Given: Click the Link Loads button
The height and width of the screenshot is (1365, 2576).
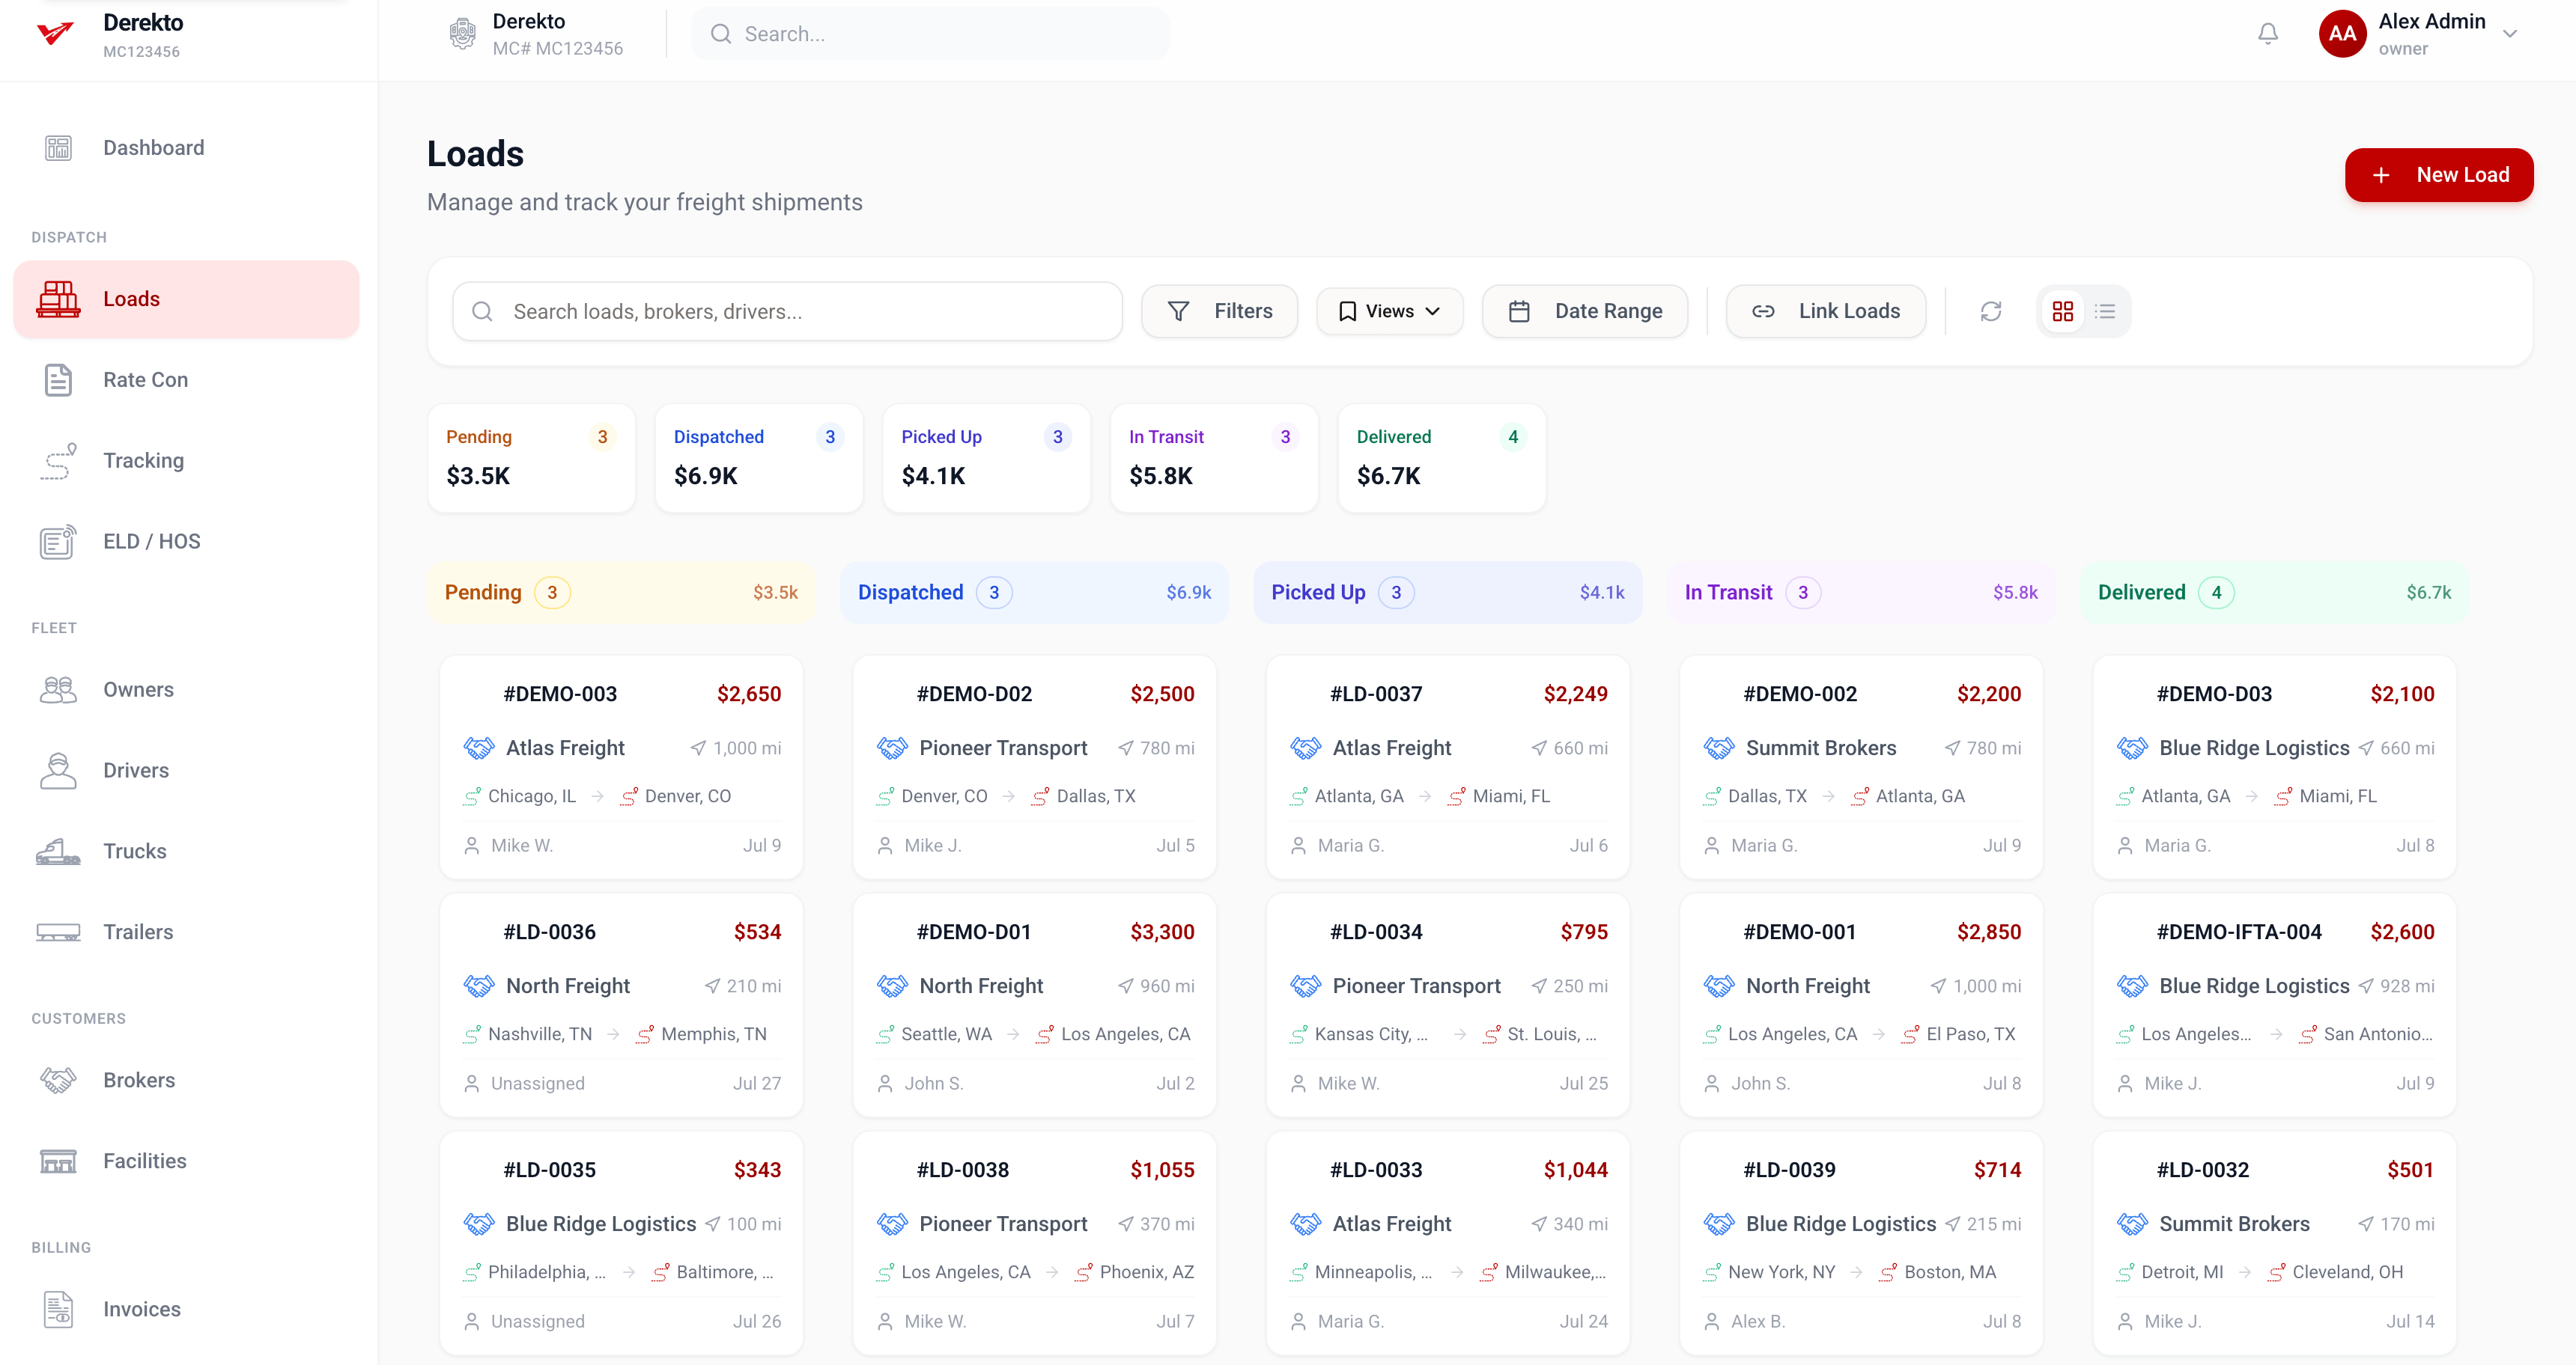Looking at the screenshot, I should tap(1826, 312).
